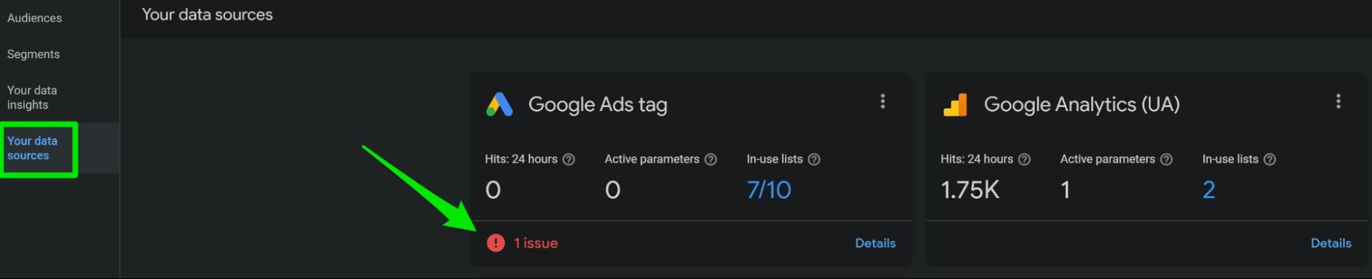Select Your data sources in sidebar
Image resolution: width=1372 pixels, height=279 pixels.
32,148
